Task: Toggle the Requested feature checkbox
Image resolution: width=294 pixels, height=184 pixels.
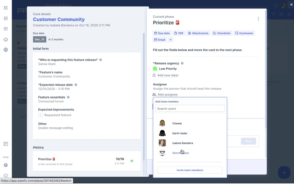Action: coord(41,115)
